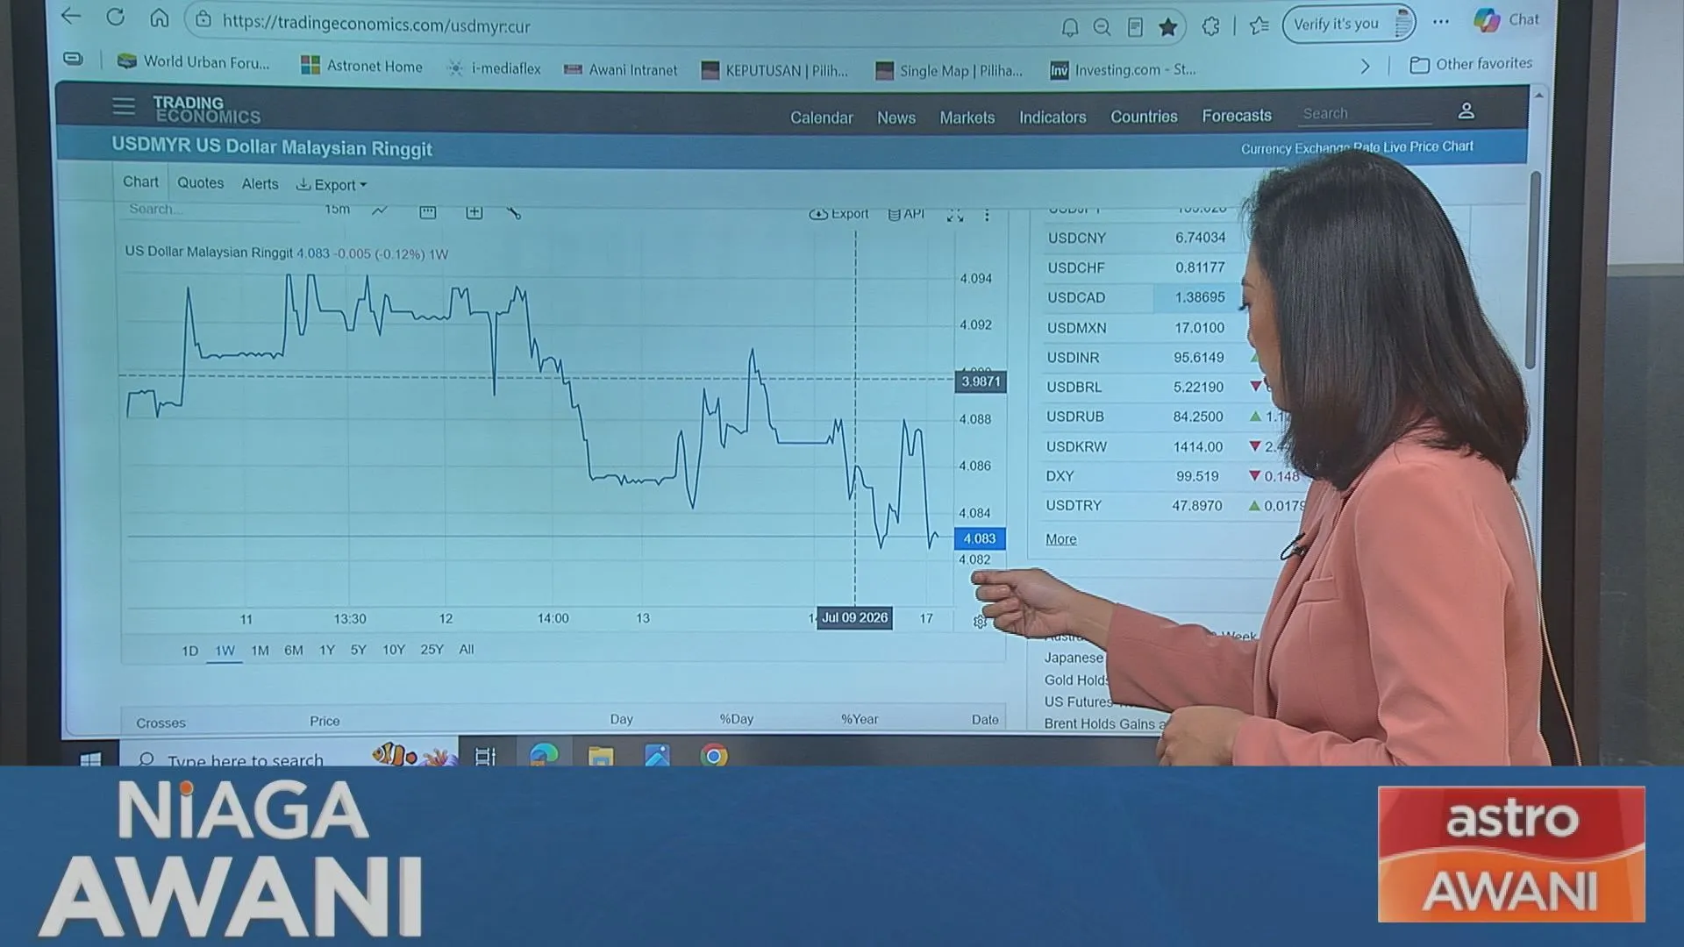Select the 5Y time range

coord(358,650)
